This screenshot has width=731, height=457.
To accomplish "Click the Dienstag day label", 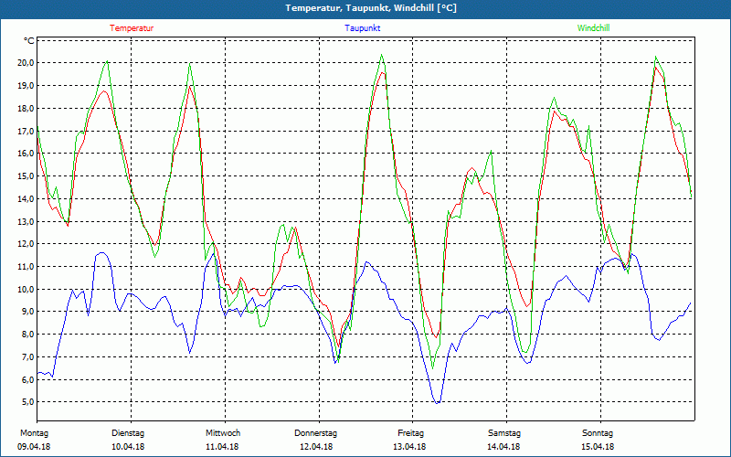I will pos(128,433).
